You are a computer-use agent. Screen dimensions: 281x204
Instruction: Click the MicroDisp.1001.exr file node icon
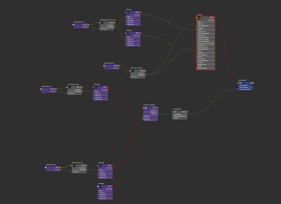click(69, 87)
